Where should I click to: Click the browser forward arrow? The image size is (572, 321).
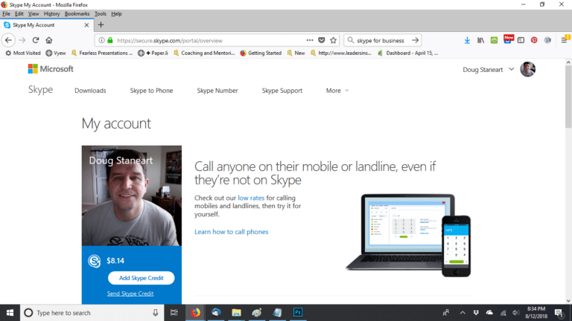(x=22, y=40)
